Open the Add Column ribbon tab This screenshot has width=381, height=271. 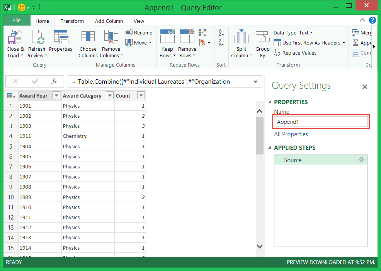pyautogui.click(x=109, y=21)
